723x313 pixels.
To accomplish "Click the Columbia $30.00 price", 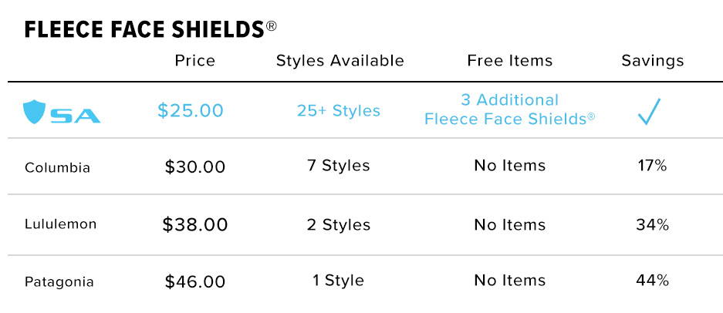I will 195,167.
